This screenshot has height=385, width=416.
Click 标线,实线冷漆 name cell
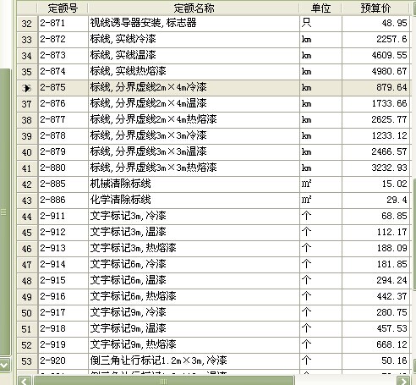(x=194, y=40)
